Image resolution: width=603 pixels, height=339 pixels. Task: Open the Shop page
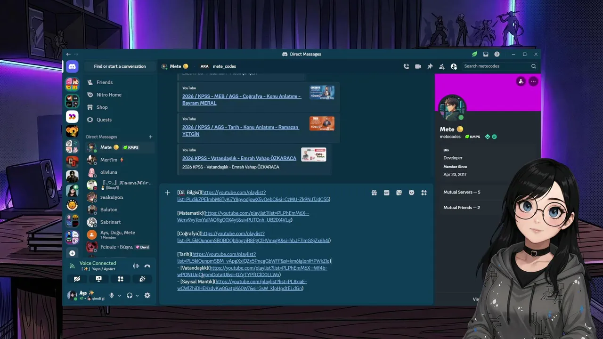coord(120,107)
